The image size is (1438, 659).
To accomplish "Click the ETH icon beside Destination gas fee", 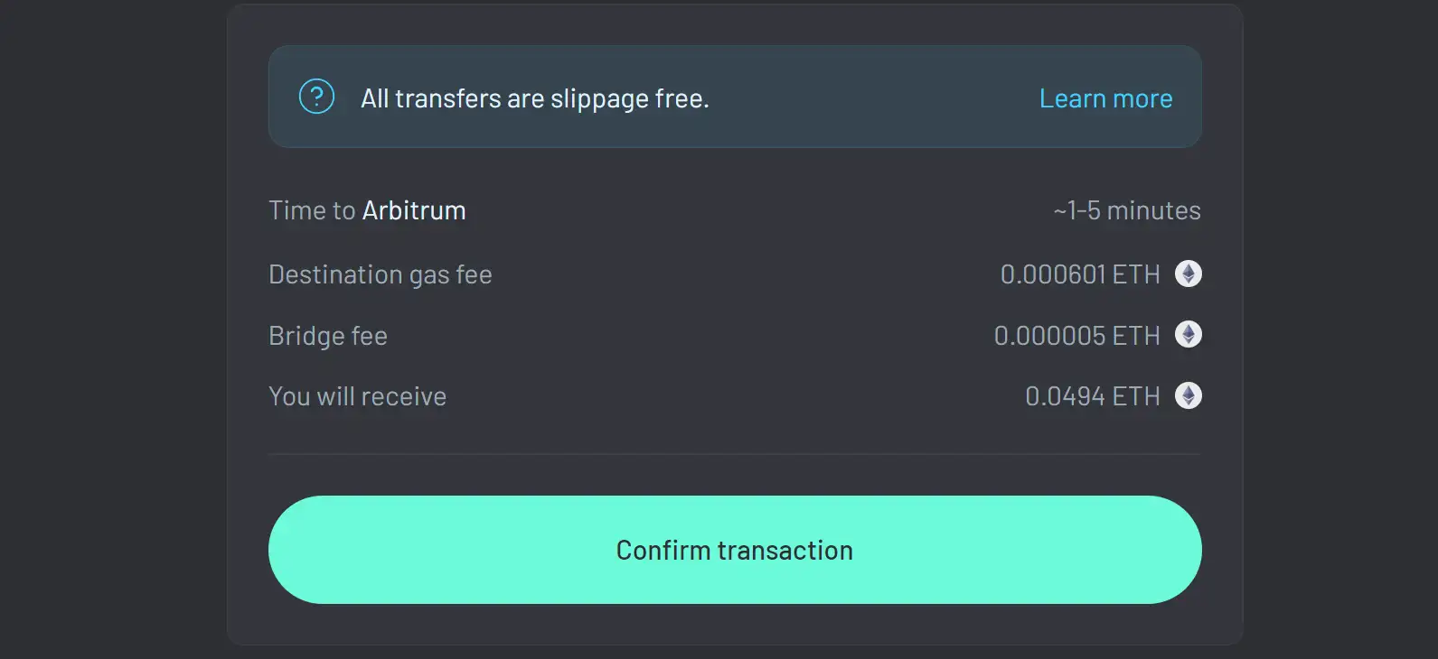I will 1188,274.
